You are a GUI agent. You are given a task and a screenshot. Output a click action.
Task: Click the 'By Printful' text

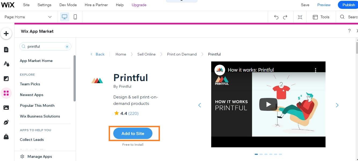(122, 86)
